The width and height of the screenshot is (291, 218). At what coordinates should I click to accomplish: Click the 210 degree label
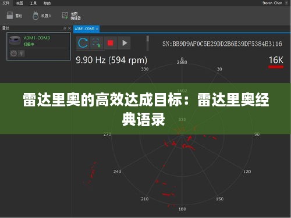coord(145,199)
